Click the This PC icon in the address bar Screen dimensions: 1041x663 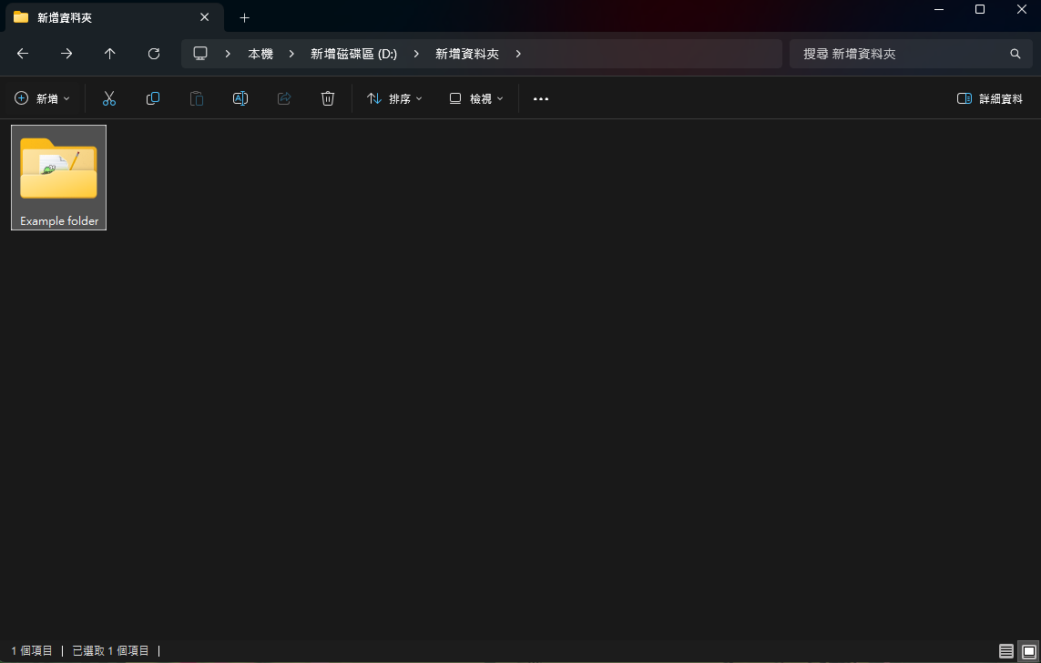(x=199, y=53)
